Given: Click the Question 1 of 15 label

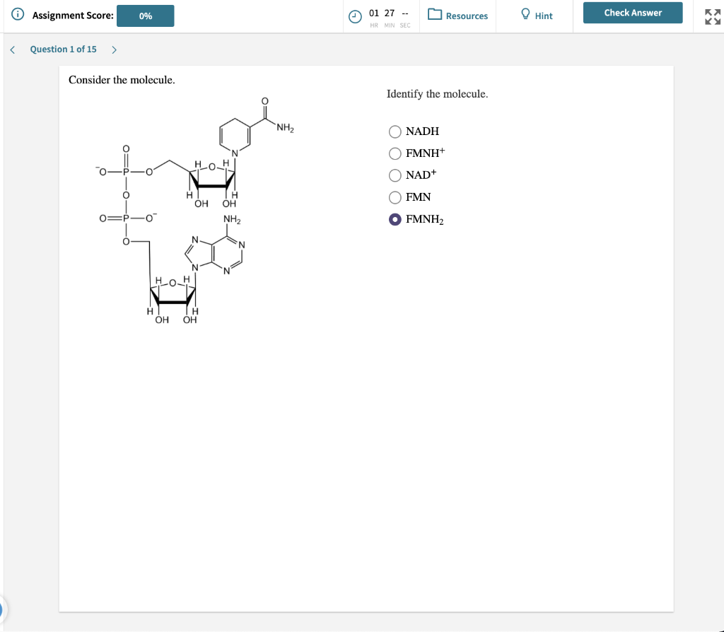Looking at the screenshot, I should click(63, 49).
